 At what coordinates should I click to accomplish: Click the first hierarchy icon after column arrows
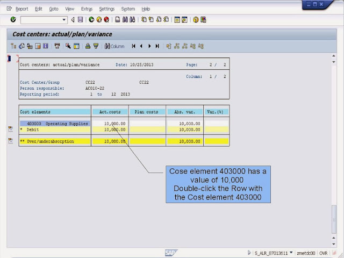(169, 46)
